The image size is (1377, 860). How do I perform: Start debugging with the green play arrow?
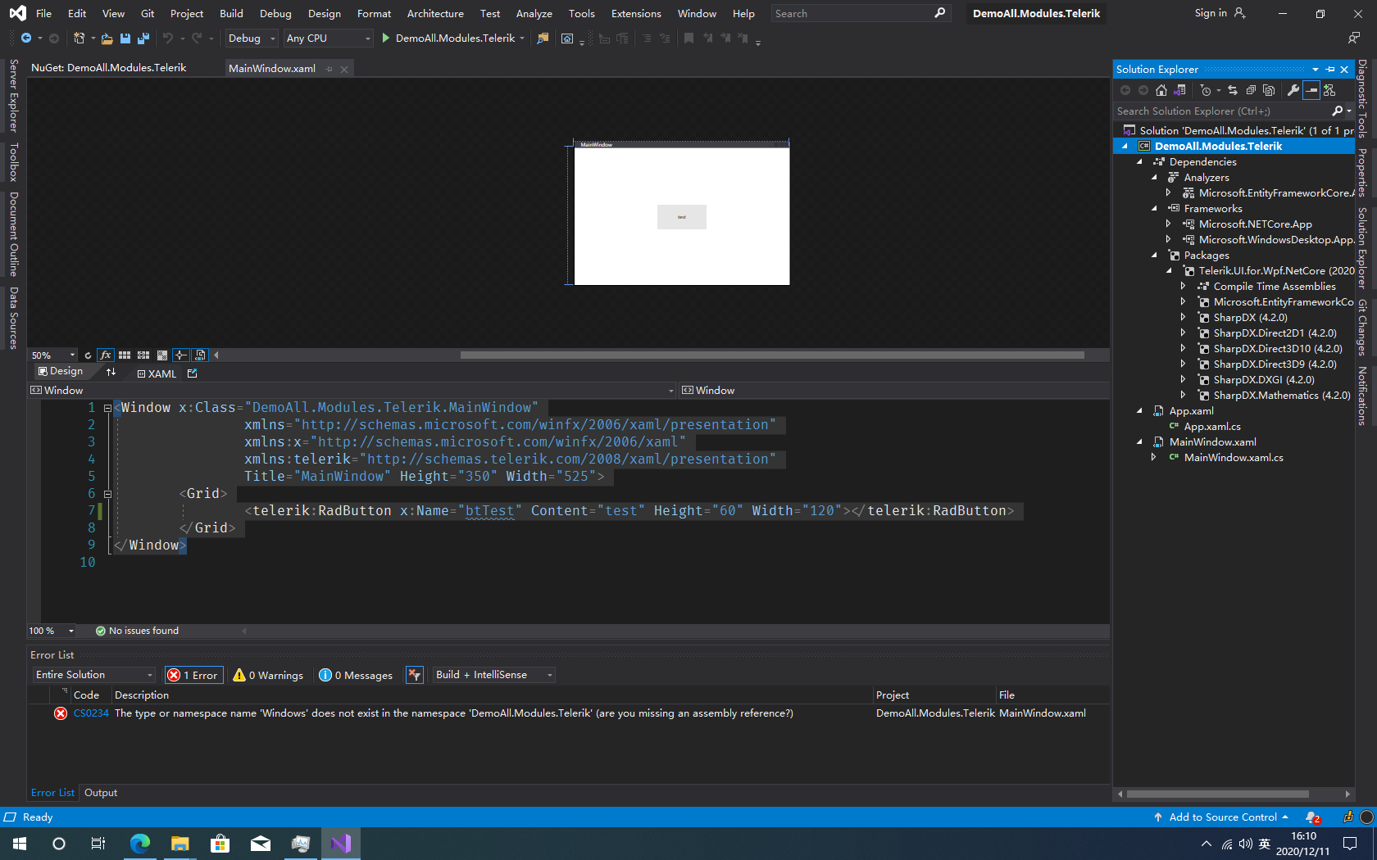(x=385, y=38)
